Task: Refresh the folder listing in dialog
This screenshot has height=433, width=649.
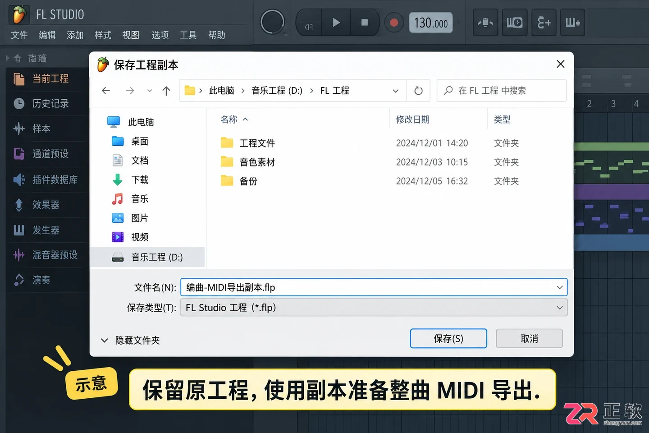Action: 418,91
